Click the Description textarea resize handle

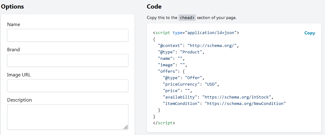(126, 127)
